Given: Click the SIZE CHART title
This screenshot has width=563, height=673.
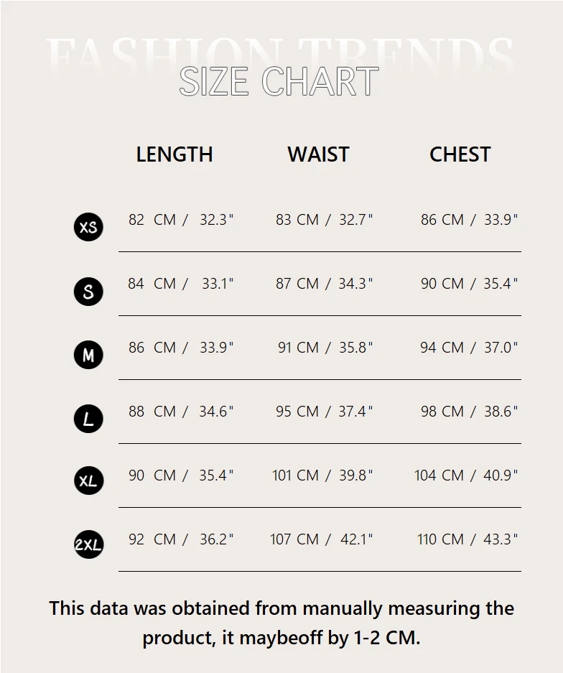Looking at the screenshot, I should (279, 81).
